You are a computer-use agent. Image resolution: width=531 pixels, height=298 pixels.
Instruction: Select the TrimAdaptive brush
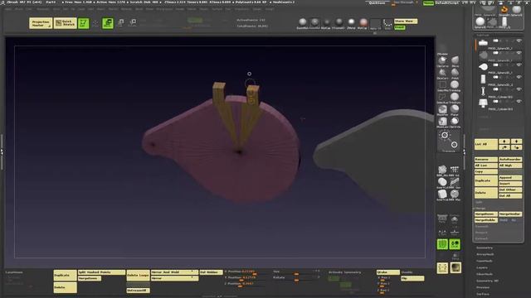[455, 86]
